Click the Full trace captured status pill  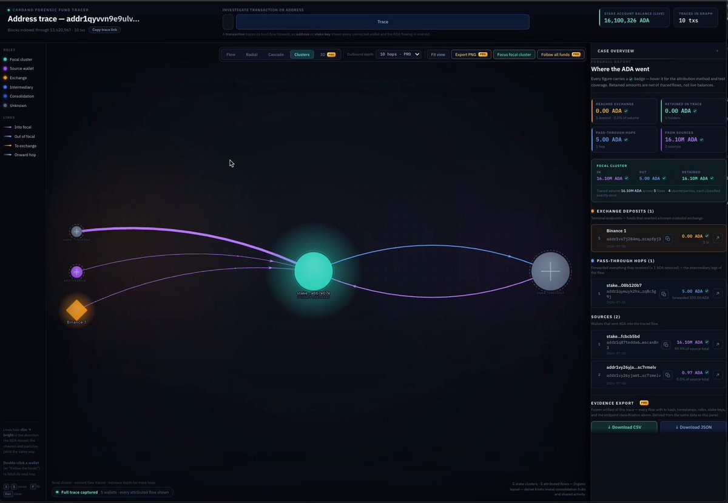[112, 492]
